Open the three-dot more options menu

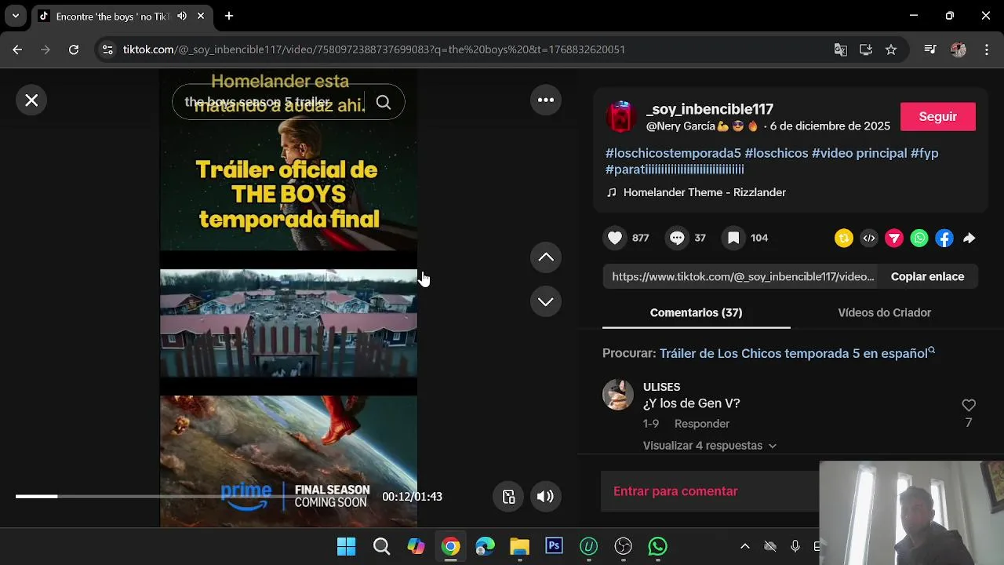(545, 100)
